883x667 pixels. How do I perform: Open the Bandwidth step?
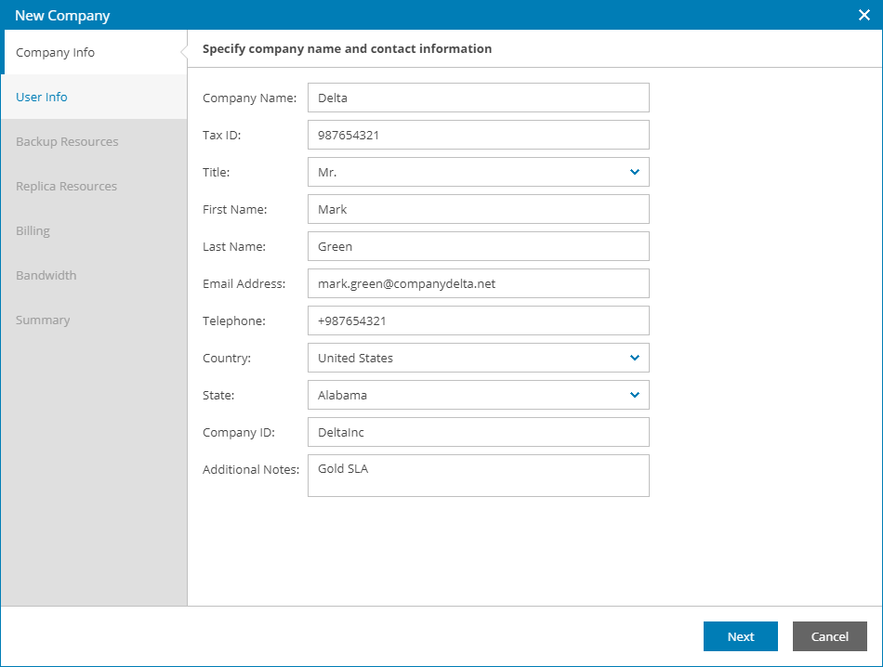point(46,275)
